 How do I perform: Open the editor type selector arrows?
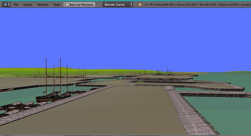tap(9, 4)
